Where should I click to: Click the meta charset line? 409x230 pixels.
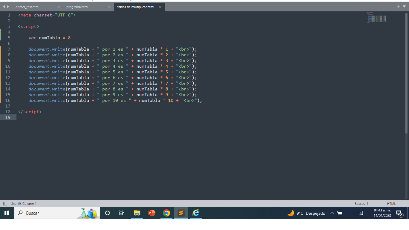47,15
